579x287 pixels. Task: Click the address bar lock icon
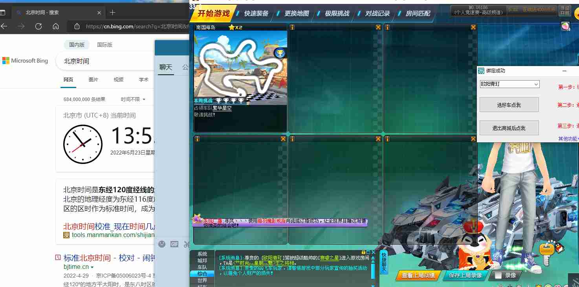(x=77, y=26)
